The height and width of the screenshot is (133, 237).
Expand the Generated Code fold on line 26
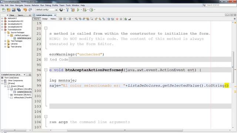click(x=46, y=59)
